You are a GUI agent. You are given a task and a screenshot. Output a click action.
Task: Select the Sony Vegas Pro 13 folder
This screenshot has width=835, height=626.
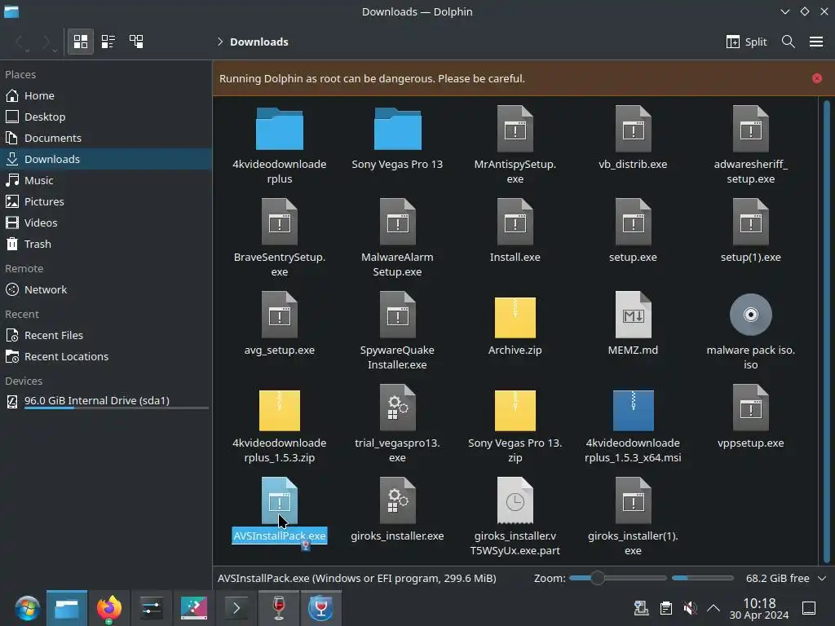click(x=397, y=129)
